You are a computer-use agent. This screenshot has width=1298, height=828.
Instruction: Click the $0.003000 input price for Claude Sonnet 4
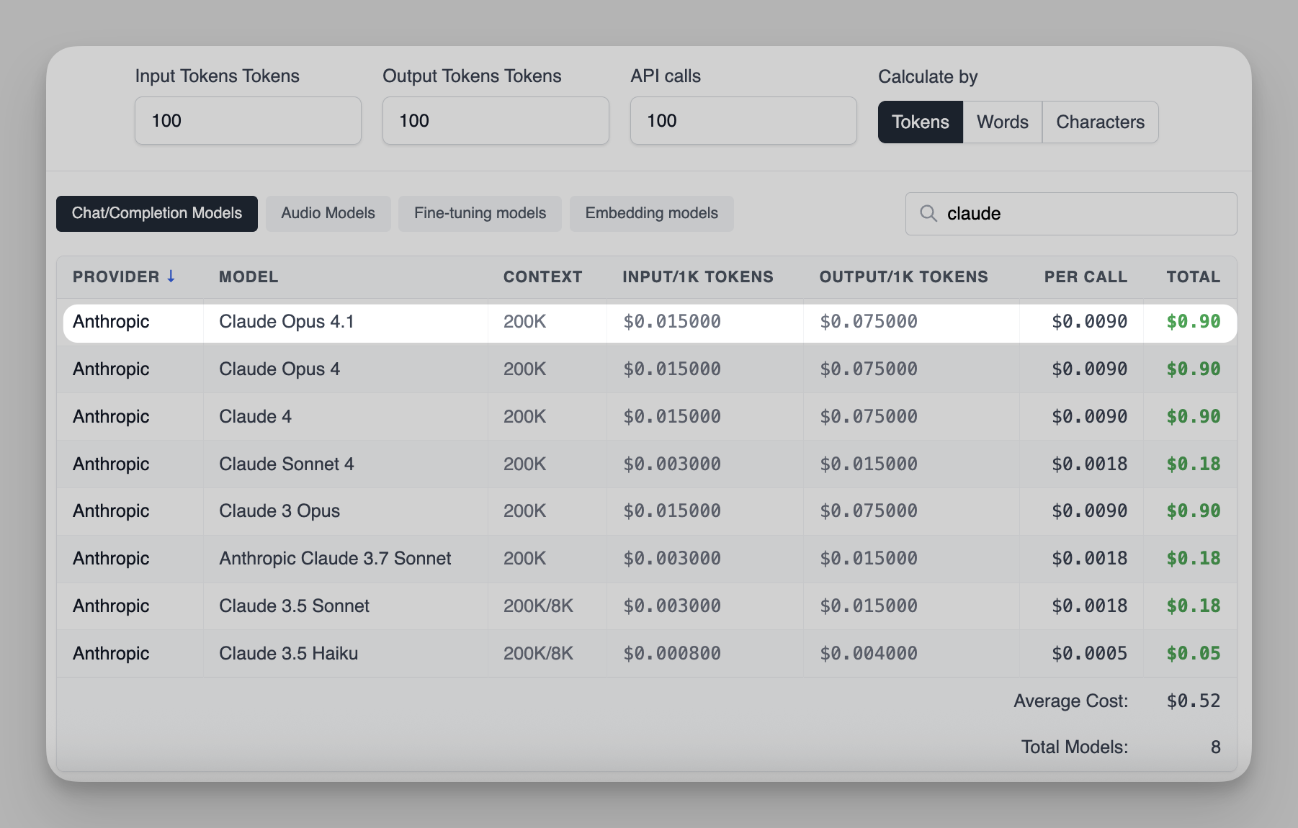click(672, 464)
